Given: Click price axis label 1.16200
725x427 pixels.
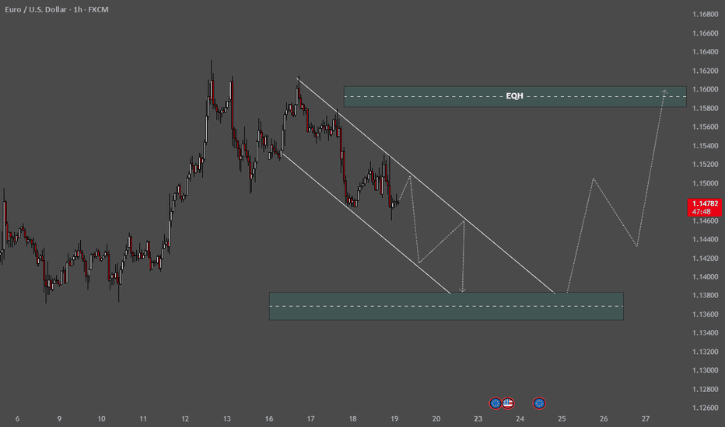Looking at the screenshot, I should coord(705,71).
